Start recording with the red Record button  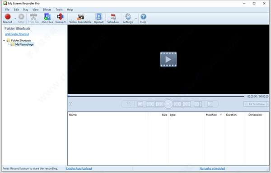click(x=7, y=19)
